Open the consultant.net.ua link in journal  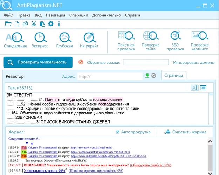pyautogui.click(x=101, y=152)
